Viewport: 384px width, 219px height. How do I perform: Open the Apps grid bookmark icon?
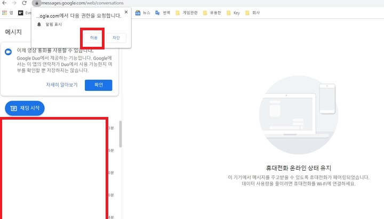pos(4,13)
